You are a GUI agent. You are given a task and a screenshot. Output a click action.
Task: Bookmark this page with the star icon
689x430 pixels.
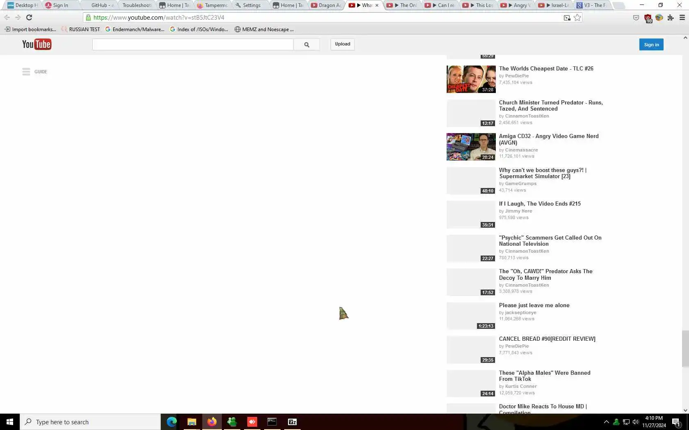(577, 18)
